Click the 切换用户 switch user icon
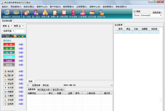 pos(7,14)
